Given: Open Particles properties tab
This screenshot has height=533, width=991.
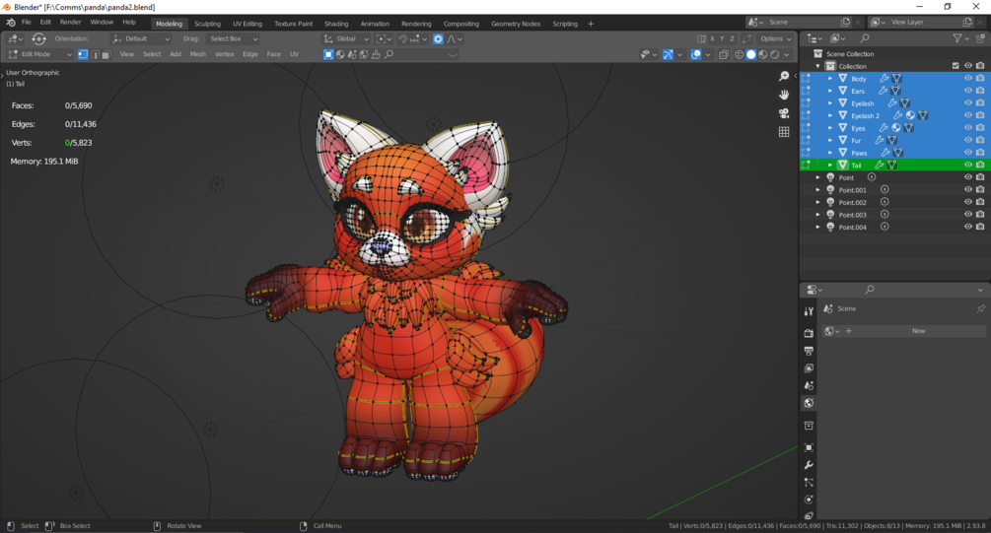Looking at the screenshot, I should pyautogui.click(x=809, y=482).
